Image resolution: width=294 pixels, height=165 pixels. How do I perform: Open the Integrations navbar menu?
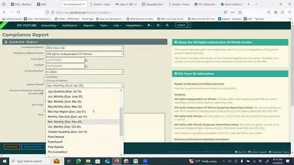(x=134, y=25)
